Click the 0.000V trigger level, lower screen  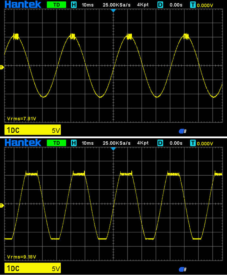pyautogui.click(x=205, y=144)
